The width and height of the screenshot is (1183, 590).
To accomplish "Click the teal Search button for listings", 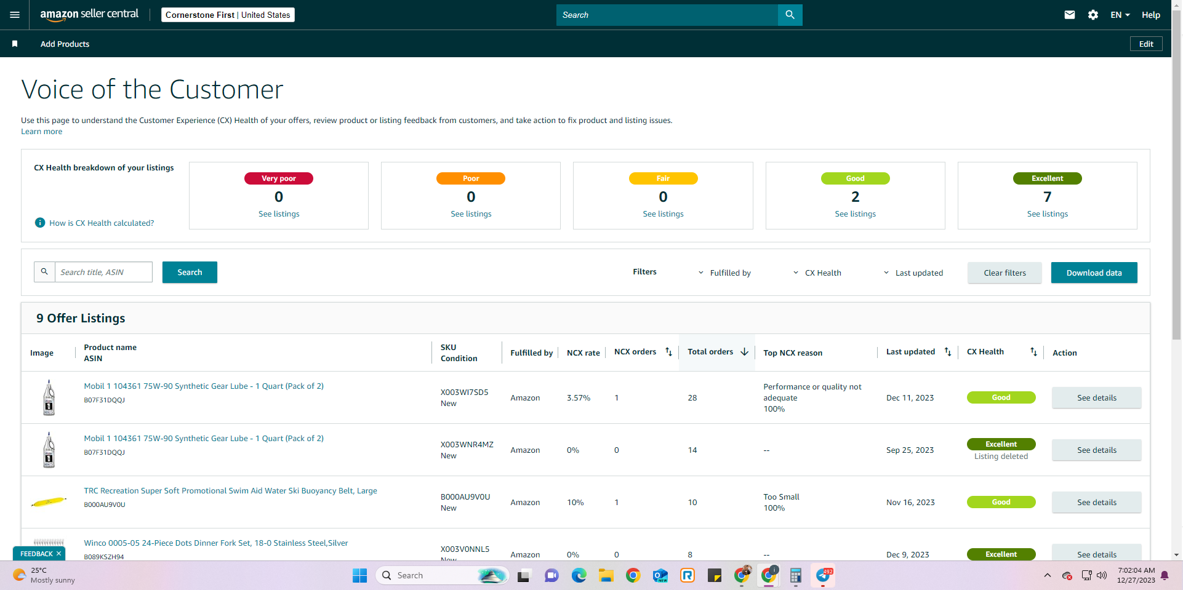I will click(x=190, y=272).
